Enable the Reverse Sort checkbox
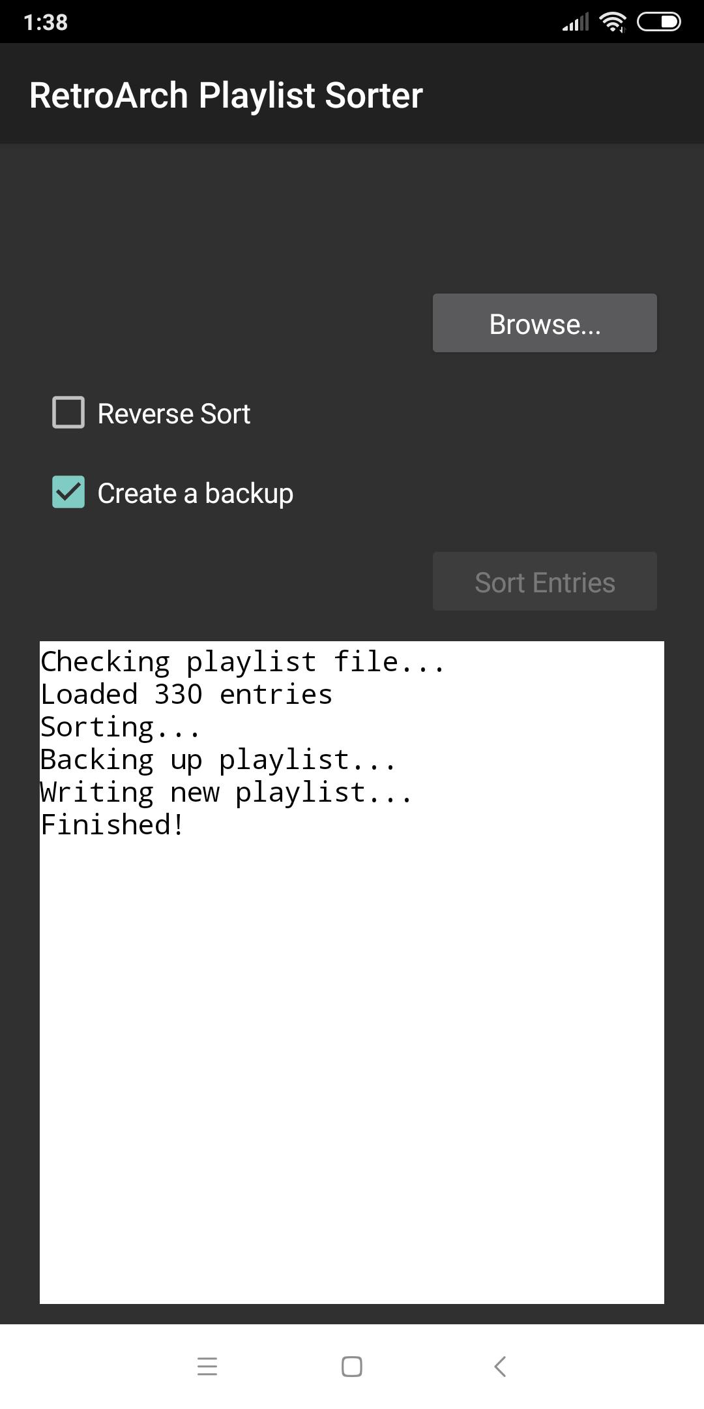This screenshot has height=1409, width=704. pyautogui.click(x=68, y=412)
